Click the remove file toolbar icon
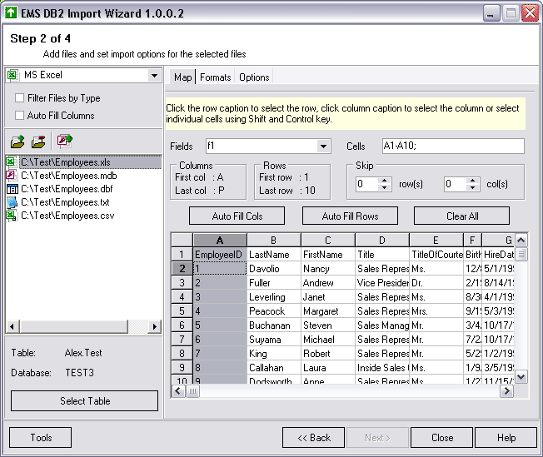This screenshot has width=543, height=457. pos(38,142)
